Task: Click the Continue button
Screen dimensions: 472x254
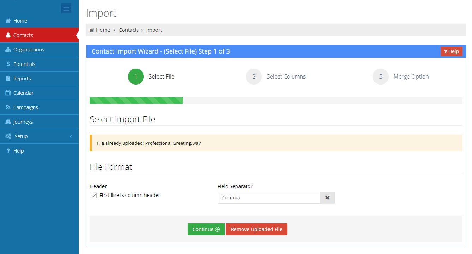Action: [206, 229]
